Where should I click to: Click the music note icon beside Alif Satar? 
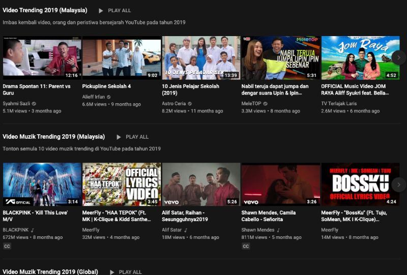(186, 230)
